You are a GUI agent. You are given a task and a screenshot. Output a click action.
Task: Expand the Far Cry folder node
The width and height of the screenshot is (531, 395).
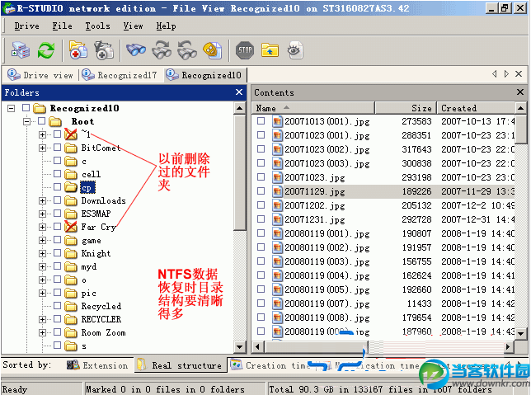tap(42, 228)
